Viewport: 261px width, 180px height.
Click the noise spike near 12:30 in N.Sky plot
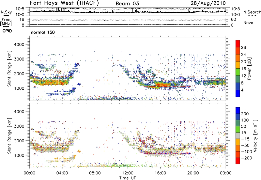tap(132, 10)
